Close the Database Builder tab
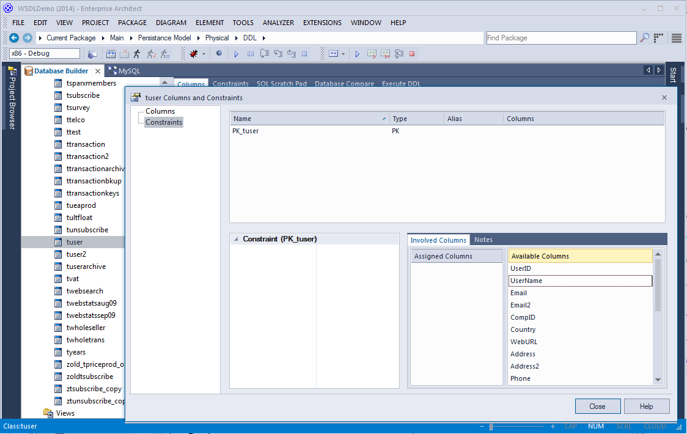 click(x=98, y=71)
